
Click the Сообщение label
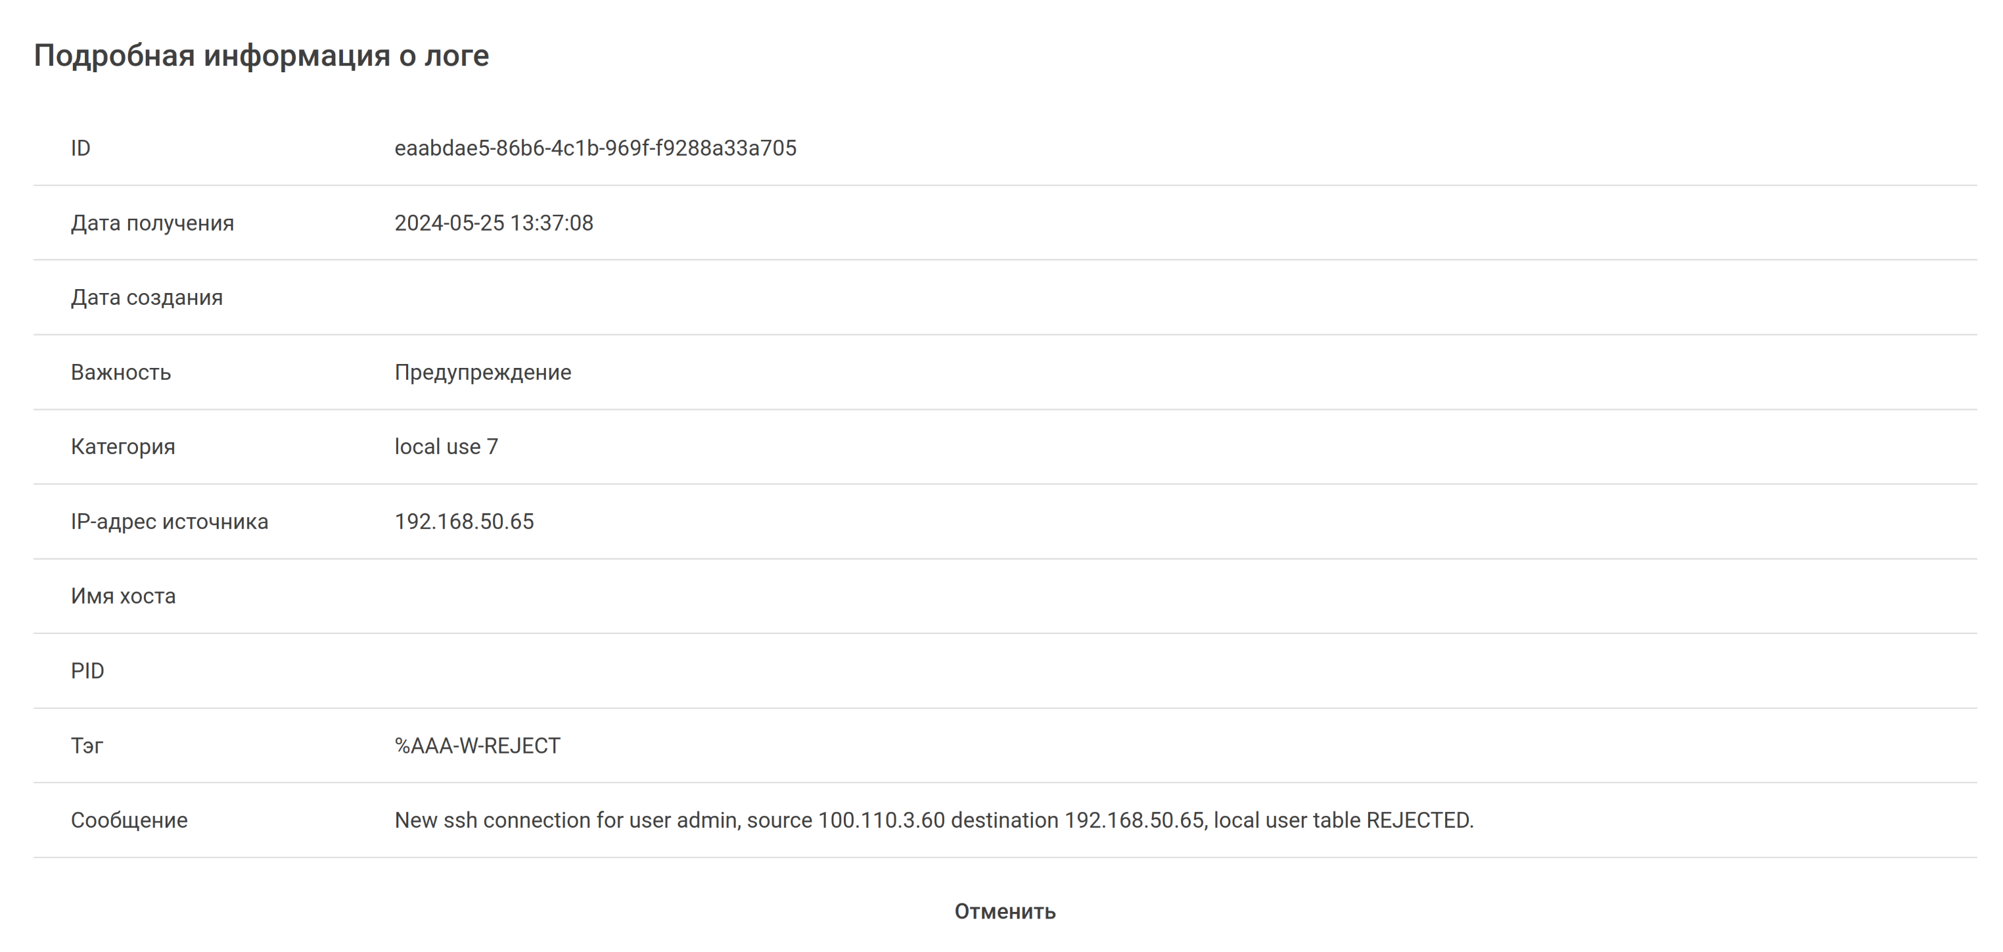(x=129, y=820)
